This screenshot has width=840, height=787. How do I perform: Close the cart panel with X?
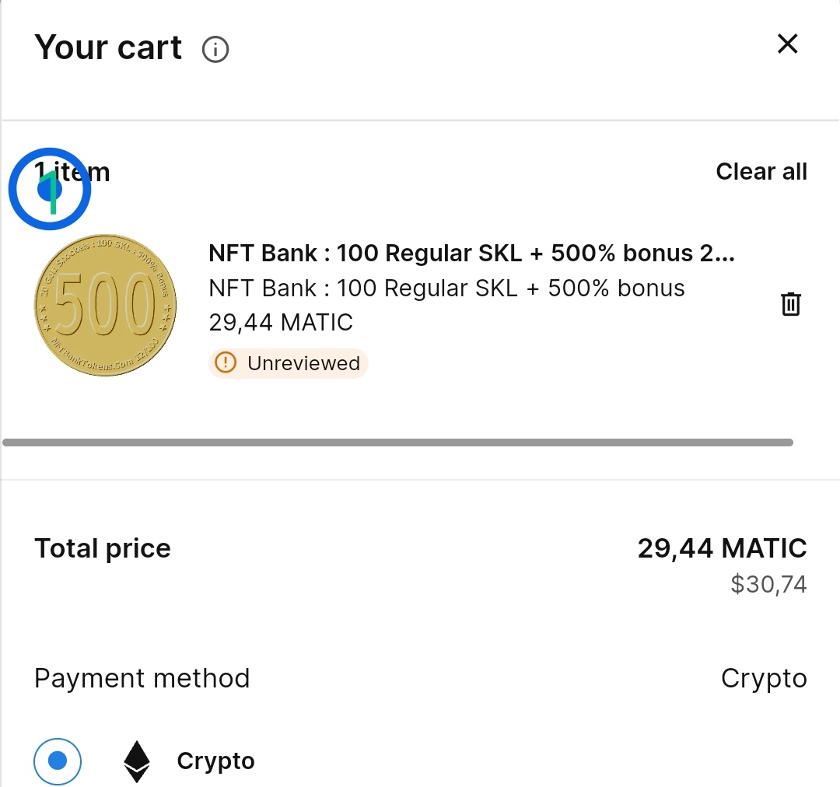[x=788, y=44]
